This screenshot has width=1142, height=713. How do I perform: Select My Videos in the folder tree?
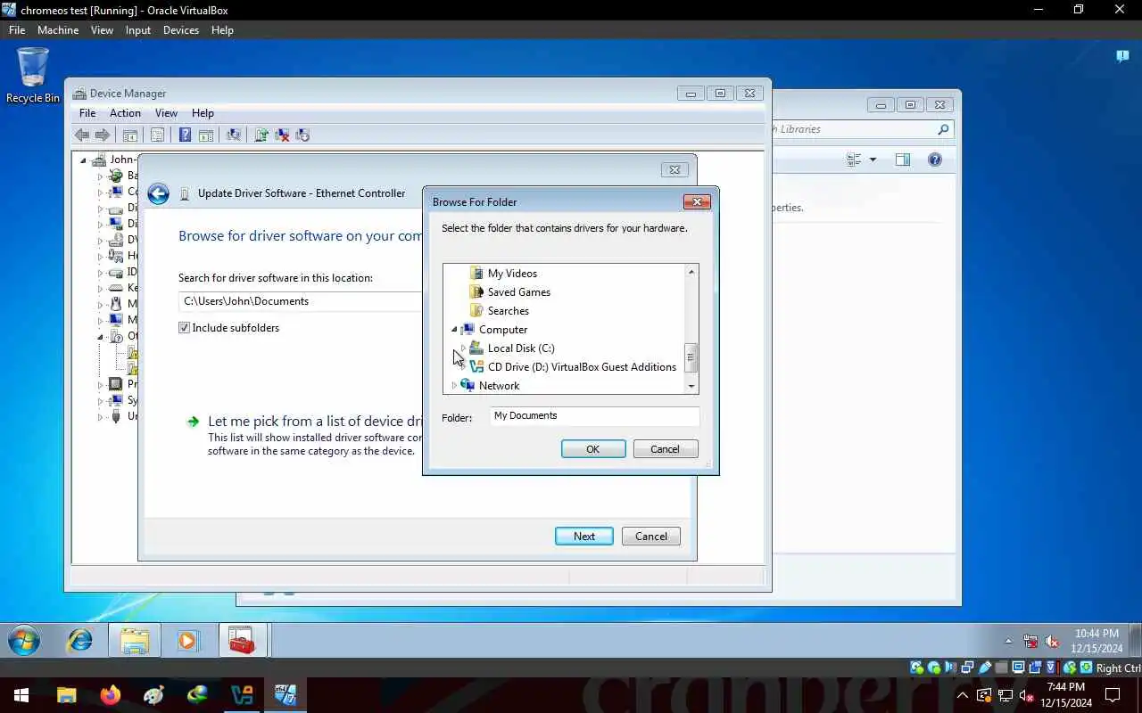click(512, 274)
